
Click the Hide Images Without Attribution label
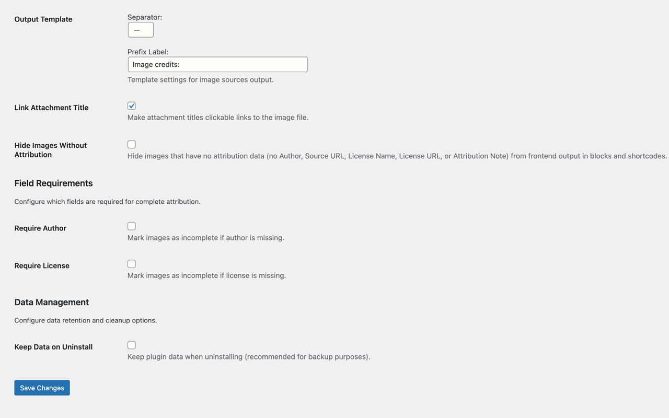tap(50, 149)
